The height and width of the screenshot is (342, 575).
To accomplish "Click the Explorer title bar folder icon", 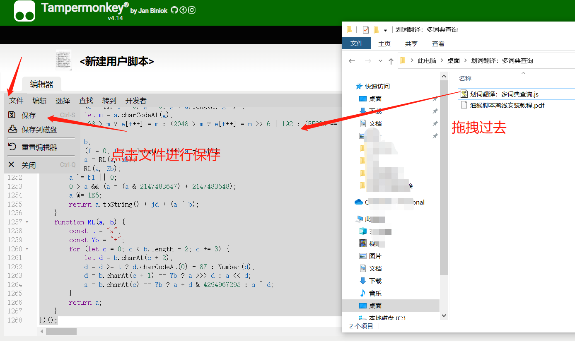I will tap(349, 29).
